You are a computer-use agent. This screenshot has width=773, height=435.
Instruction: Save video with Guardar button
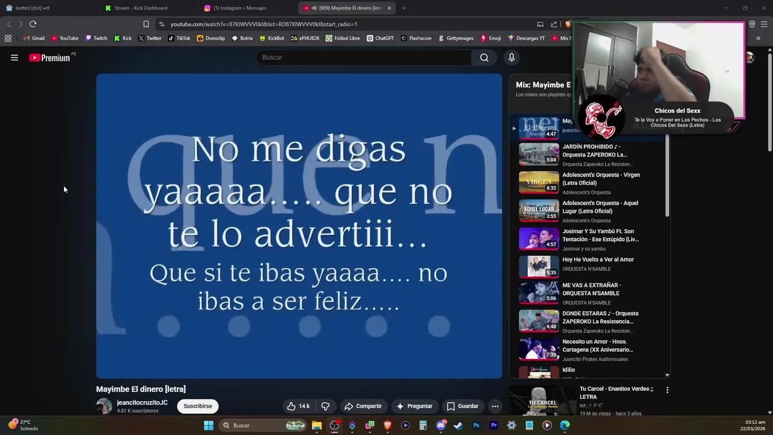[463, 406]
